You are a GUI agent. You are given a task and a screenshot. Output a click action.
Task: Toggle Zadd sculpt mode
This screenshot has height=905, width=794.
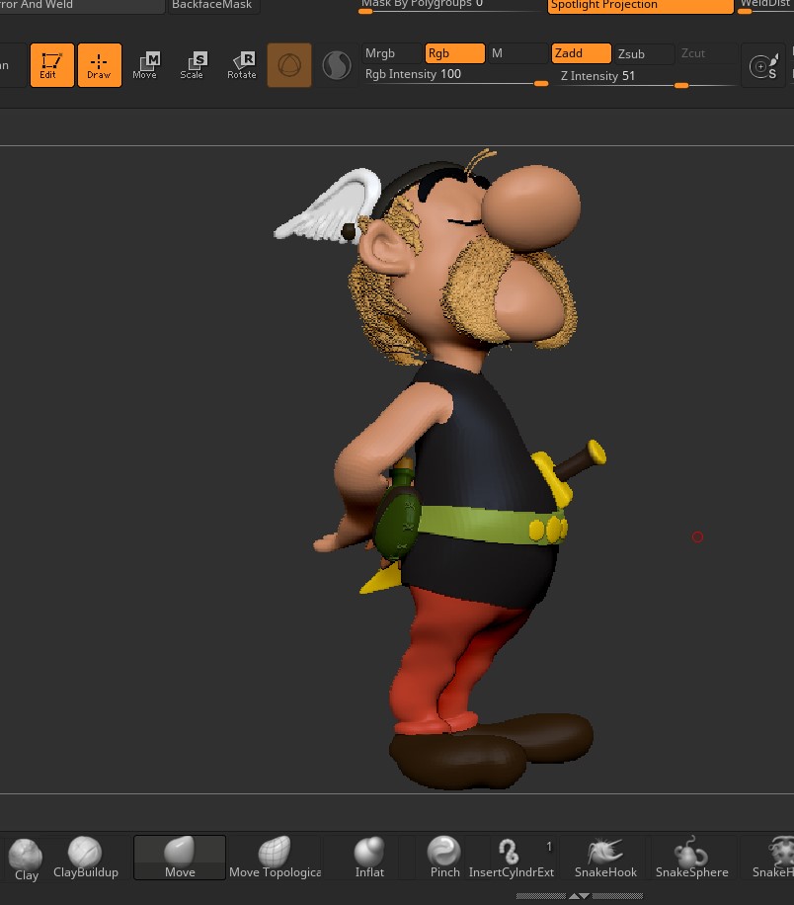581,53
